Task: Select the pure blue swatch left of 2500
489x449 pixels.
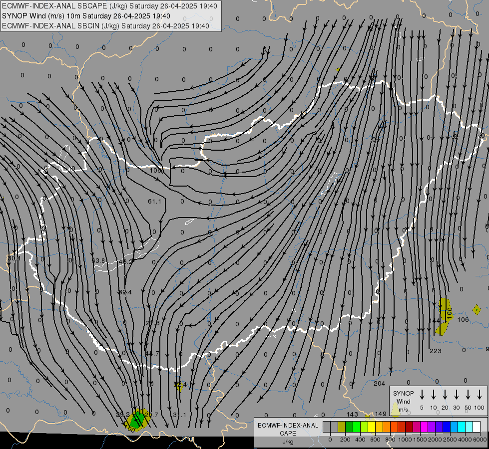Action: [446, 427]
